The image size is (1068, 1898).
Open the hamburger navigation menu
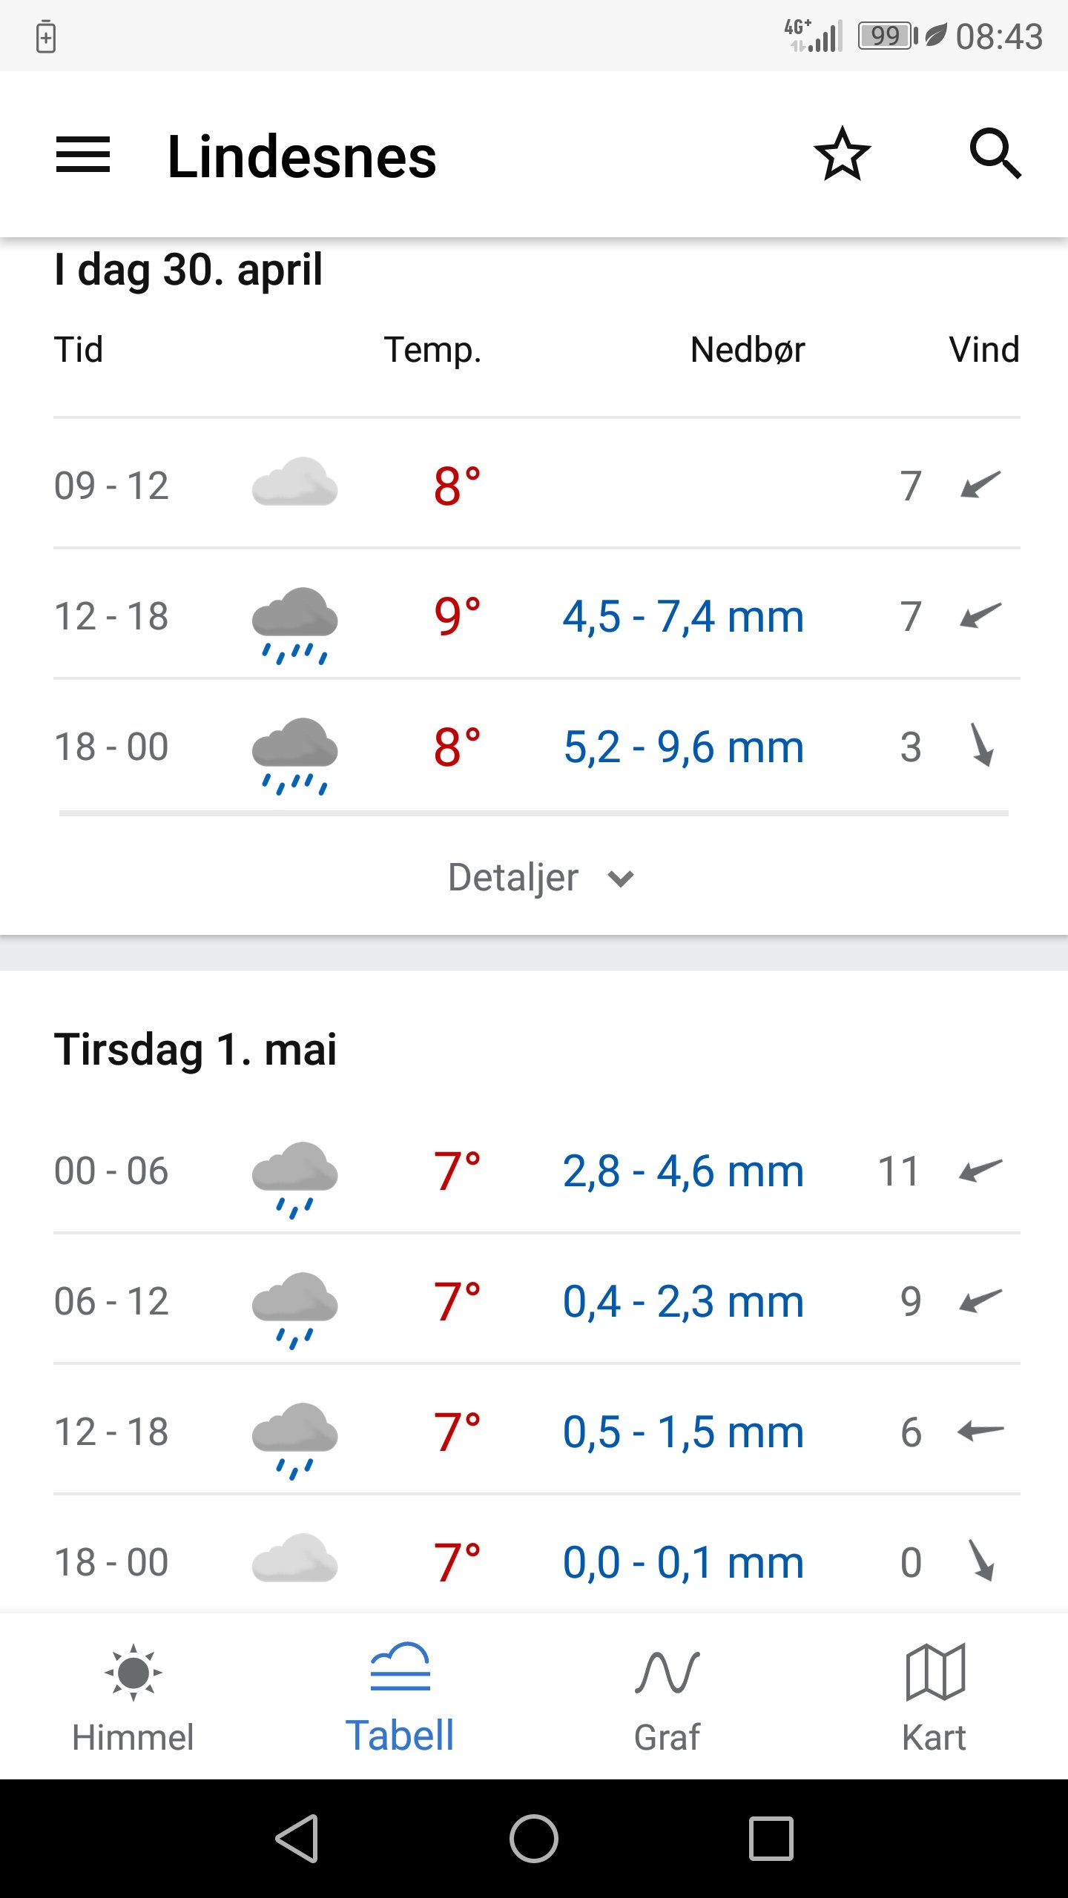click(83, 155)
